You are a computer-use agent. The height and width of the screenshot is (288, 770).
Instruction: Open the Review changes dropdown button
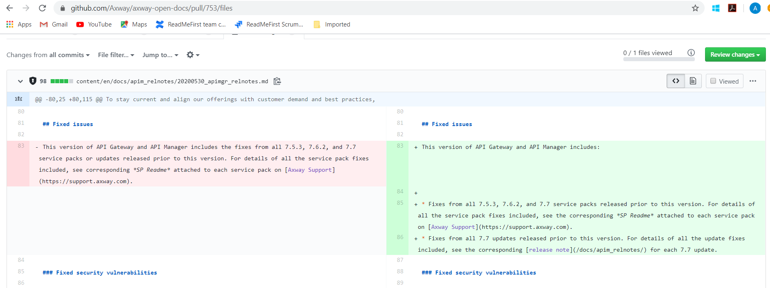735,55
